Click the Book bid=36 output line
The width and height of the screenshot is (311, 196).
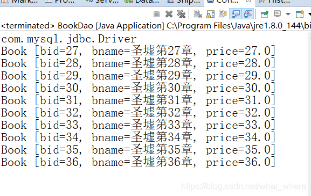138,162
